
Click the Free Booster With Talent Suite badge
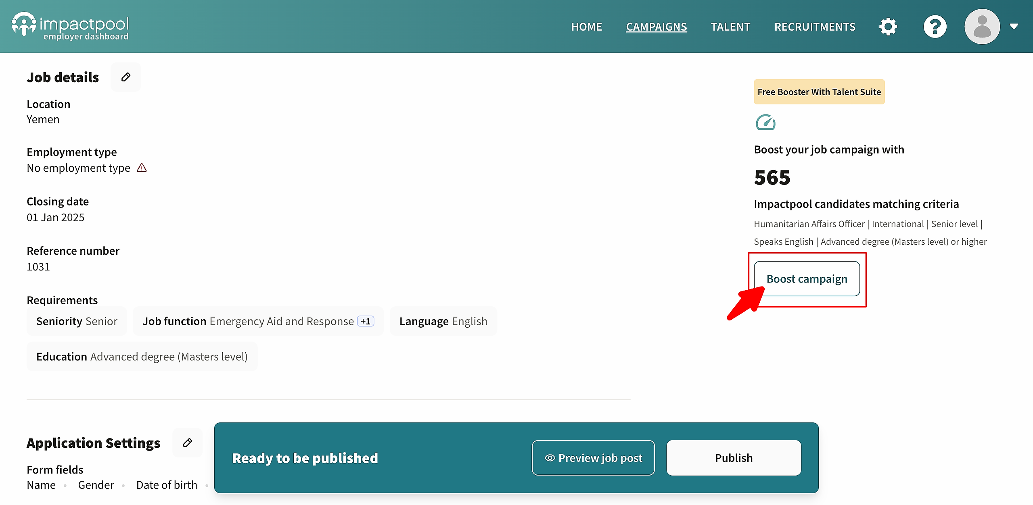pos(819,92)
